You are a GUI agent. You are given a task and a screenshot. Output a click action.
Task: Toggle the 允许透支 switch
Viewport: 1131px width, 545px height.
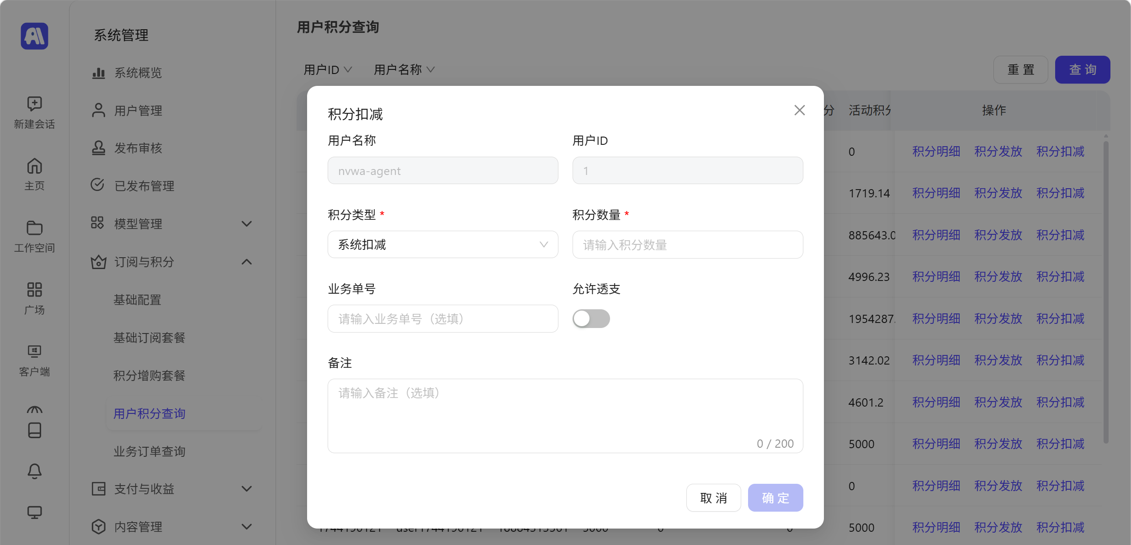[591, 318]
